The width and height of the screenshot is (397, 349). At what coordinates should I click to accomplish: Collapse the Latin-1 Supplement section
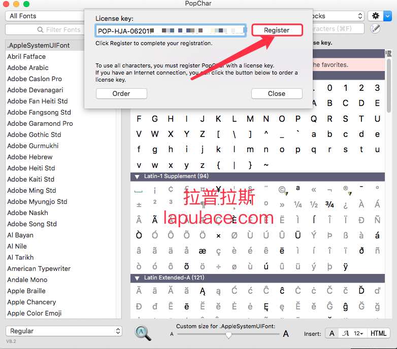(x=137, y=177)
